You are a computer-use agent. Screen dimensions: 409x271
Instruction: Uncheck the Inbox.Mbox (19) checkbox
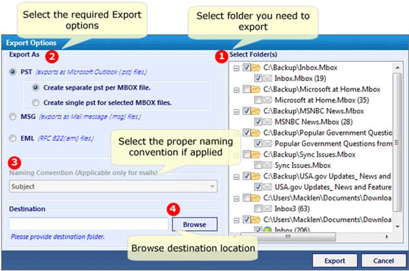click(258, 78)
